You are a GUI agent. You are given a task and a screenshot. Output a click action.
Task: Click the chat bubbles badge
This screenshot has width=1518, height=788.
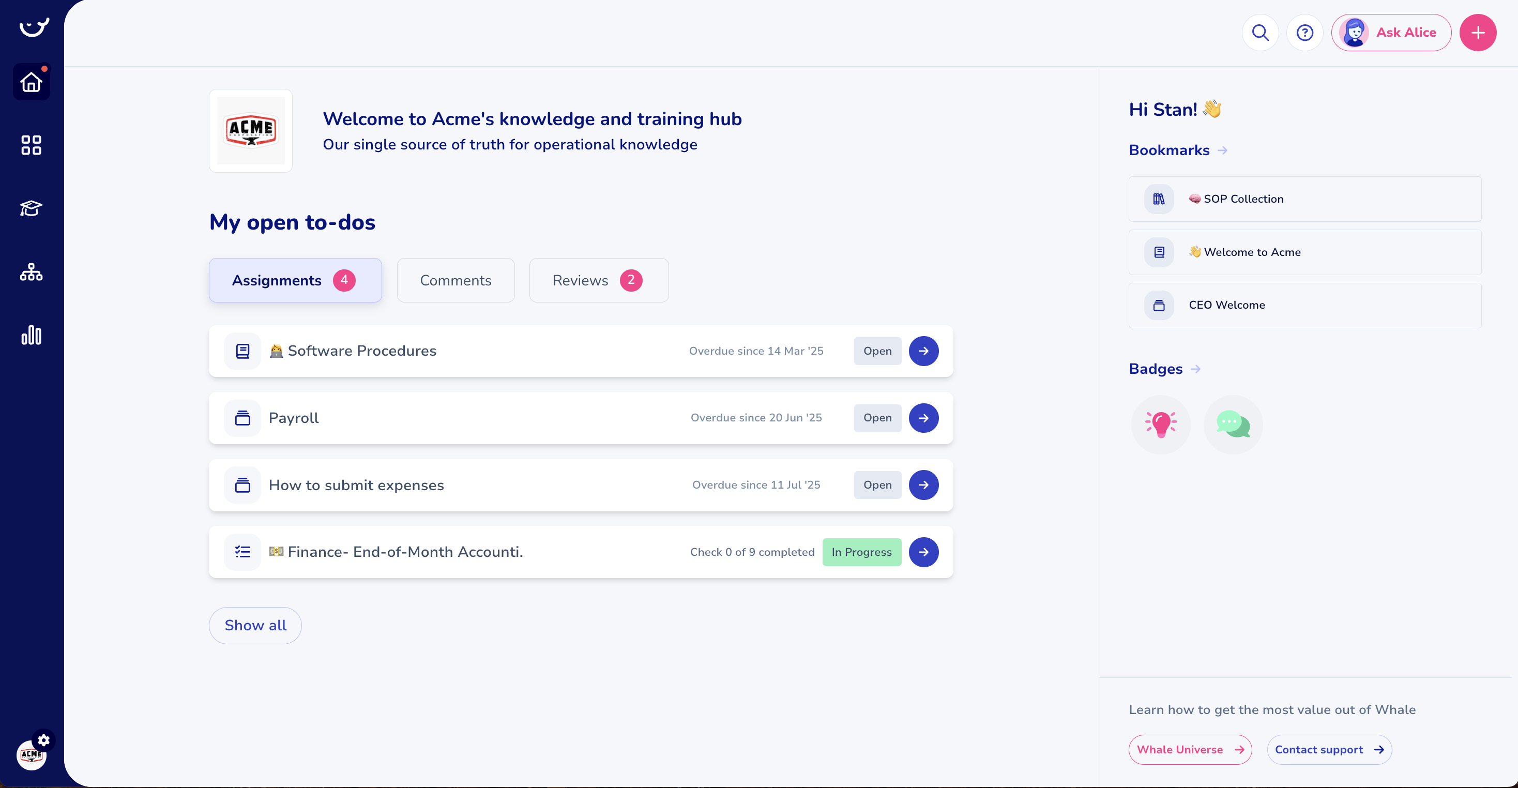[x=1233, y=425]
